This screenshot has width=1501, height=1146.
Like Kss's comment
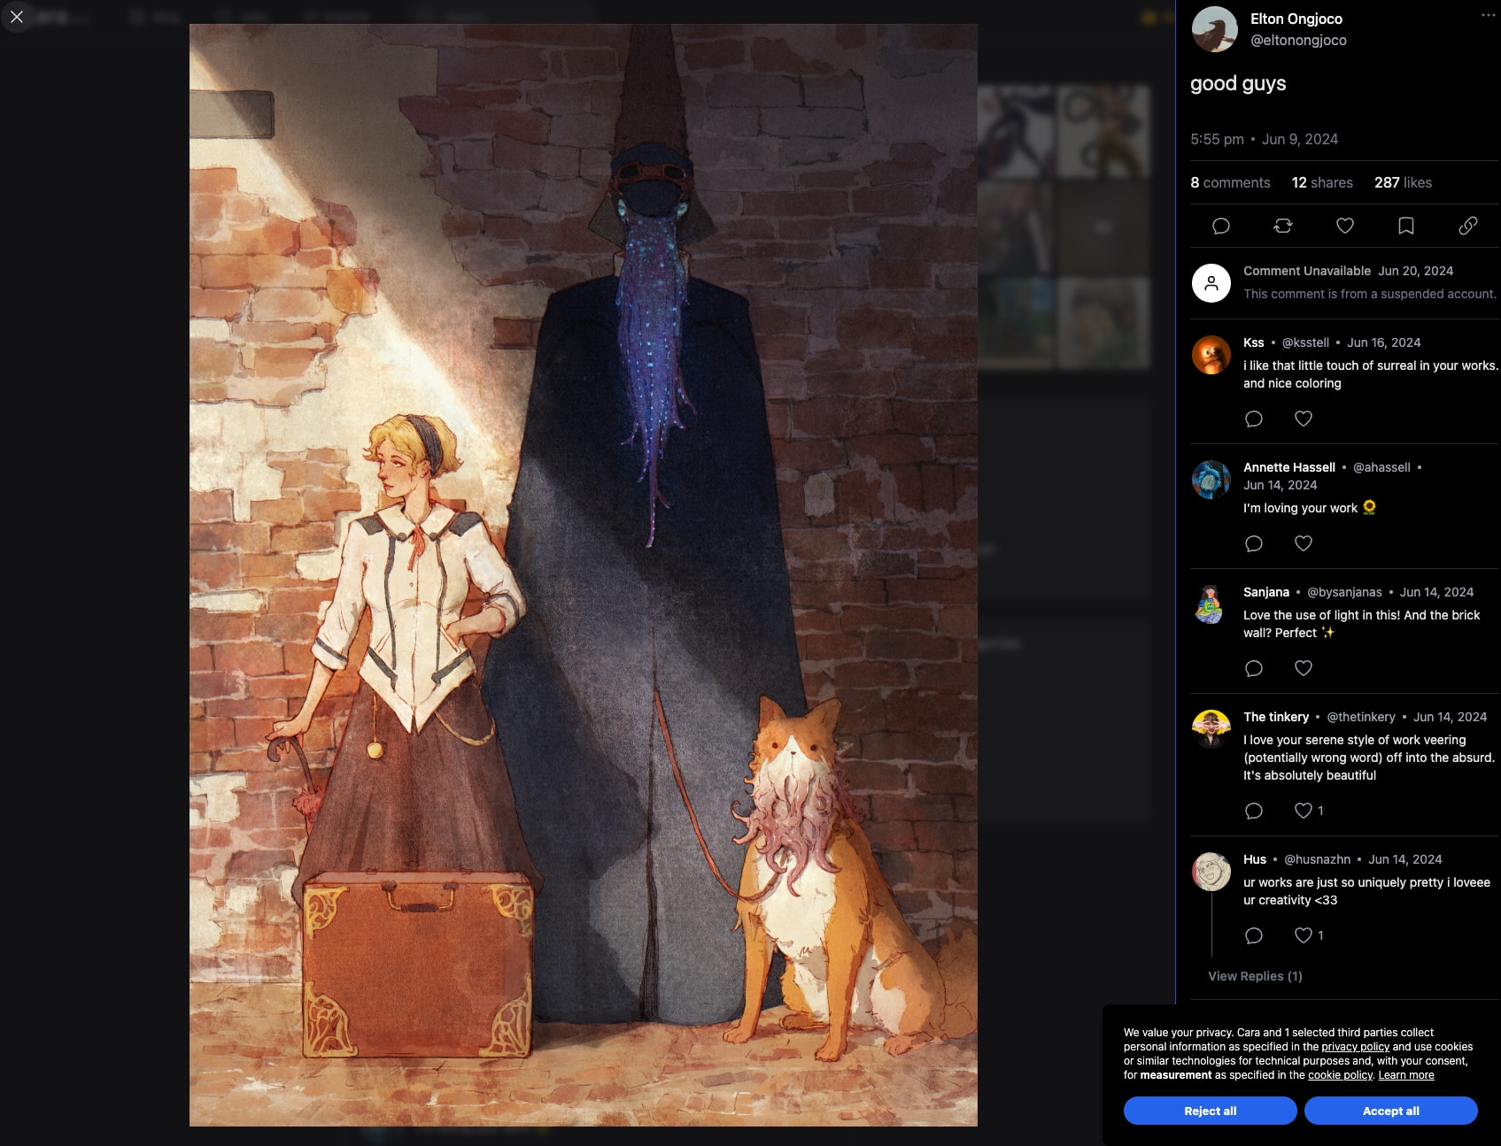coord(1304,419)
